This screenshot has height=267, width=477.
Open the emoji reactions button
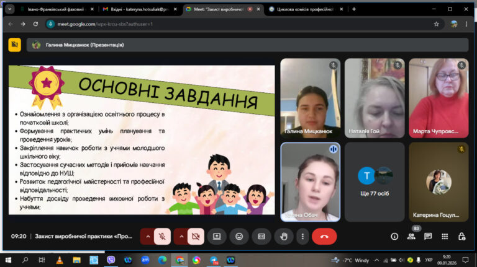[x=239, y=237]
